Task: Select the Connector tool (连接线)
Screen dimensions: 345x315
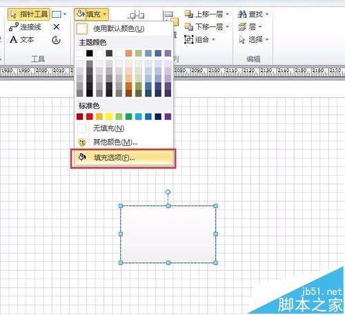Action: [x=25, y=27]
